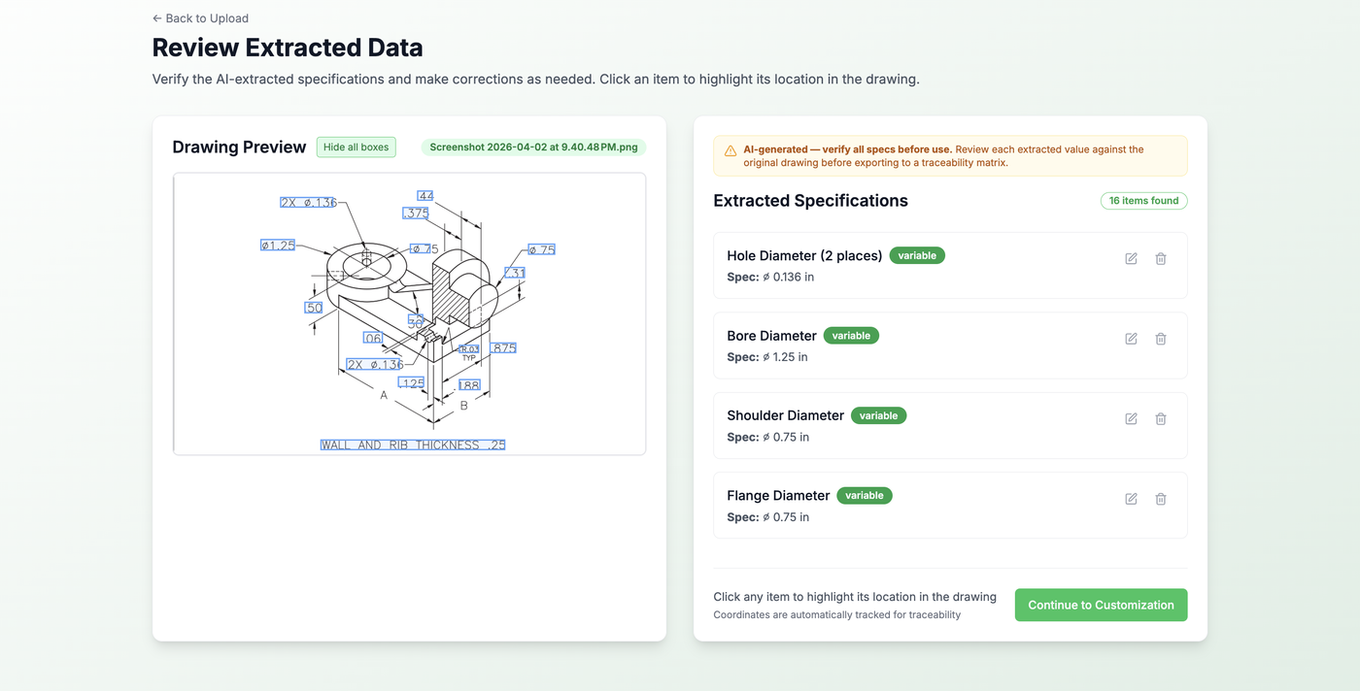This screenshot has height=691, width=1360.
Task: Highlight Flange Diameter by clicking its card
Action: (874, 505)
